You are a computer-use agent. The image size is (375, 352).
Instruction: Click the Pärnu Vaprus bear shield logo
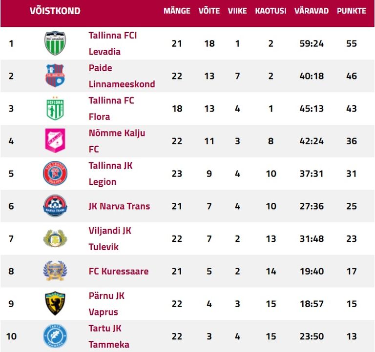click(55, 303)
